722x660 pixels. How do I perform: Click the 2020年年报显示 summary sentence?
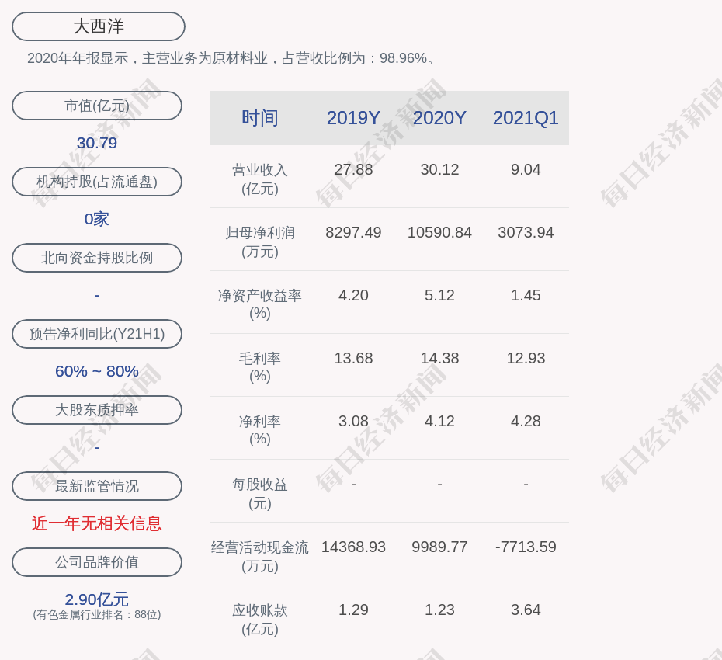(231, 58)
